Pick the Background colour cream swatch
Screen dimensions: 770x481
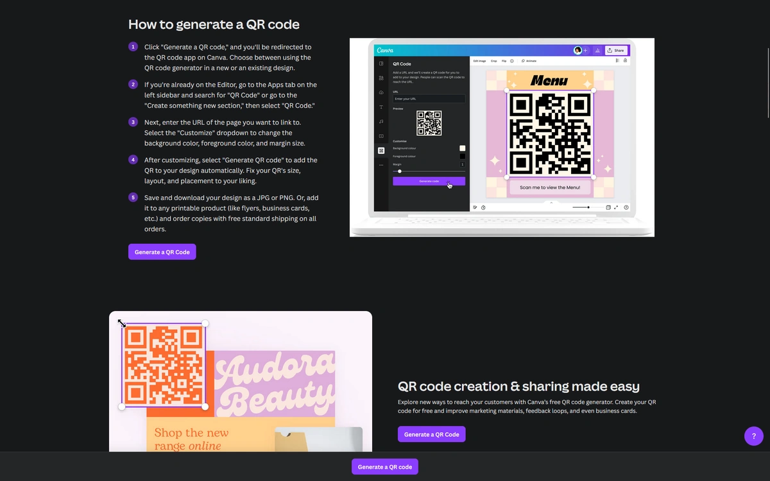[463, 148]
